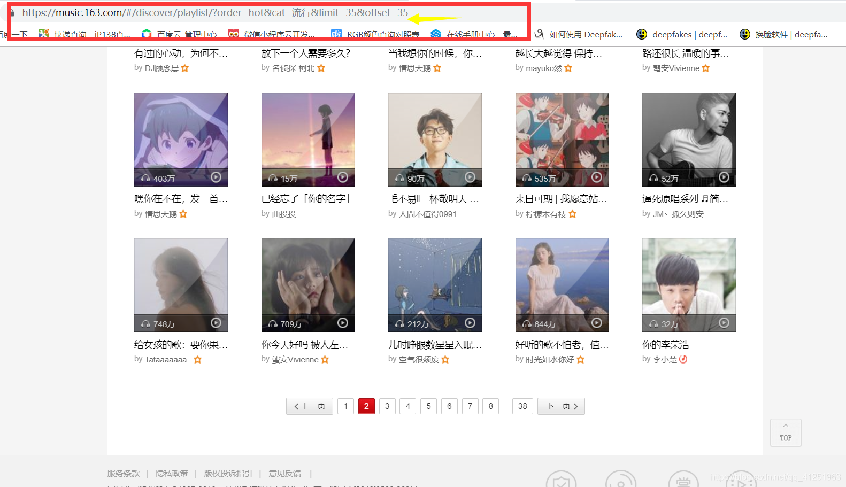The image size is (846, 487).
Task: Select page 7 in pagination
Action: tap(470, 406)
